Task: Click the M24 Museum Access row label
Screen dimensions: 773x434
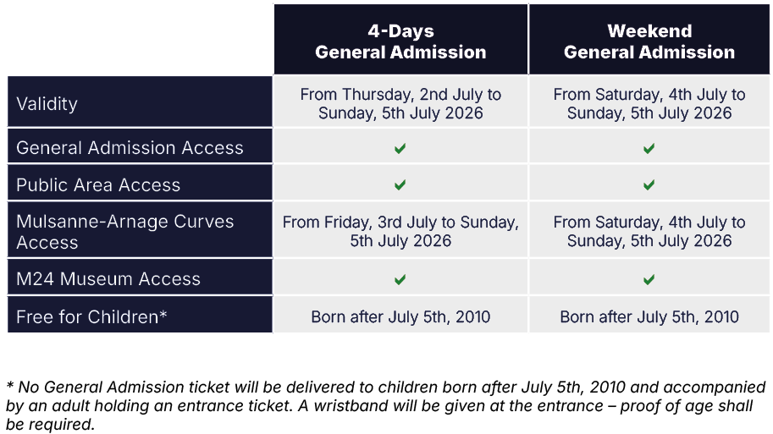Action: click(x=108, y=279)
